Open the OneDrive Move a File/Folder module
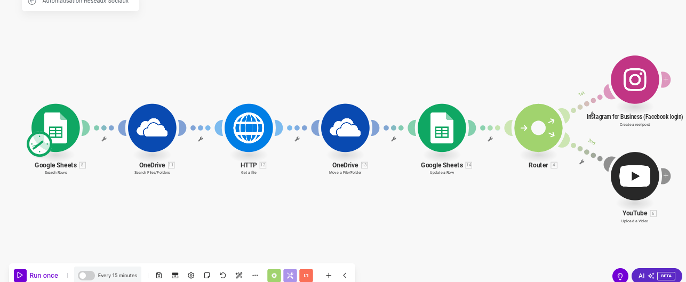Image resolution: width=686 pixels, height=282 pixels. pyautogui.click(x=345, y=128)
